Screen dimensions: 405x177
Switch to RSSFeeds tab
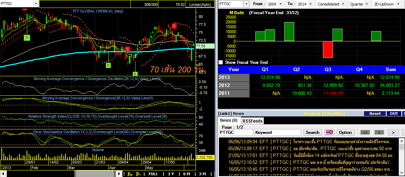point(252,121)
